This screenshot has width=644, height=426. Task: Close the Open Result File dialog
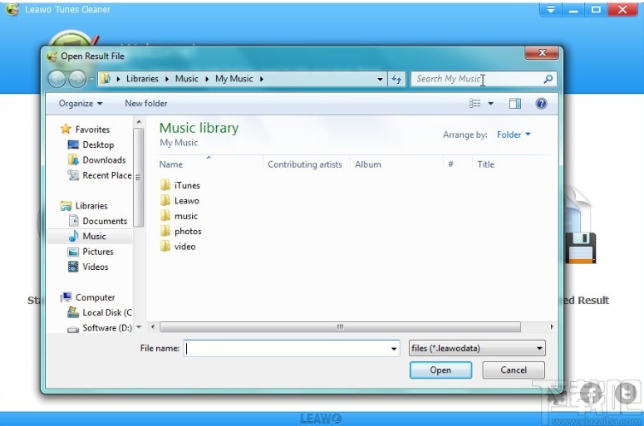click(x=542, y=53)
